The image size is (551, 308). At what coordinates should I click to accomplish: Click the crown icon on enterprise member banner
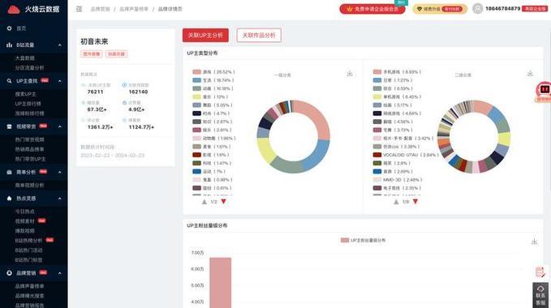coord(349,9)
